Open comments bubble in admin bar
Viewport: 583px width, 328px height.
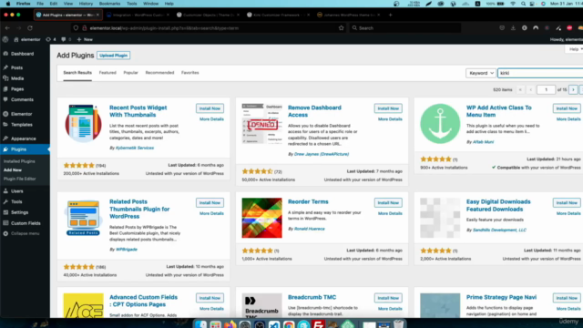[66, 39]
